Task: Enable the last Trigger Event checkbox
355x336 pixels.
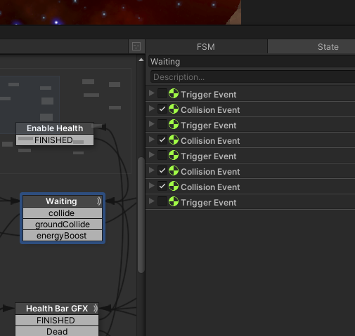Action: point(162,201)
